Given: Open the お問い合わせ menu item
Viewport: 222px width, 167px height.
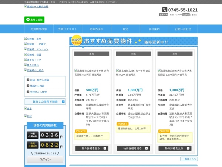Looking at the screenshot, I should tap(183, 29).
